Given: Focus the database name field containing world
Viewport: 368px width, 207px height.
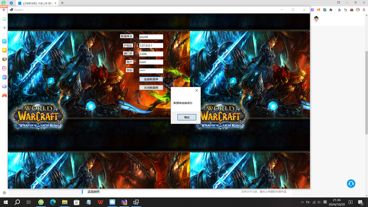Looking at the screenshot, I should [x=151, y=37].
